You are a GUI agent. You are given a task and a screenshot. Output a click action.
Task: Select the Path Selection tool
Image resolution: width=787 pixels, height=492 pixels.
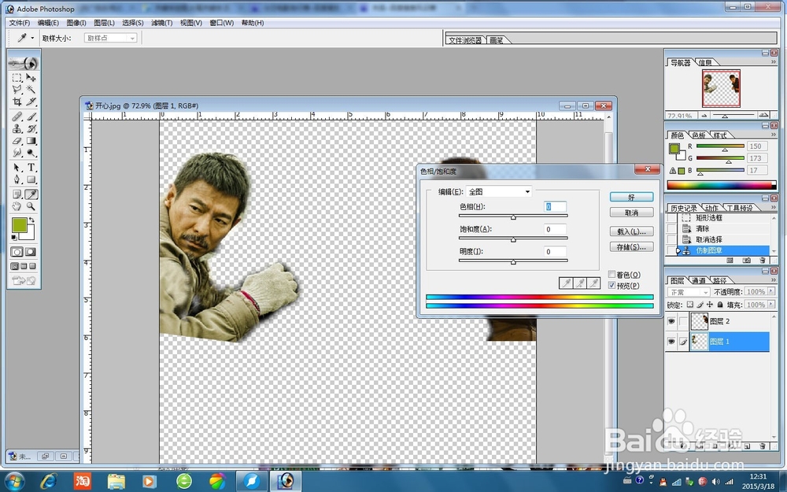17,168
